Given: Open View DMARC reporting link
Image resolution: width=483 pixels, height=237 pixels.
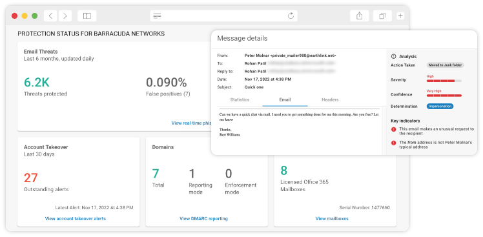Looking at the screenshot, I should tap(203, 218).
